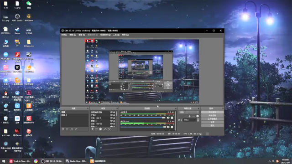Click the 麦克风/Aux volume slider
This screenshot has height=164, width=292.
(x=143, y=127)
